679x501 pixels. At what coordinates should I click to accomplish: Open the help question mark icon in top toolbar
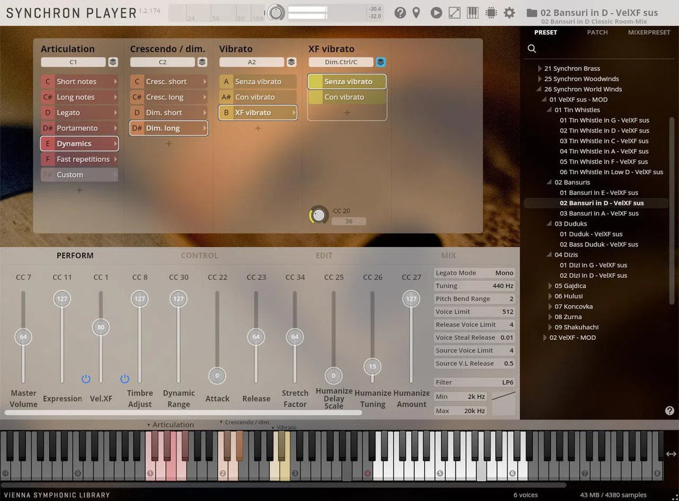pyautogui.click(x=400, y=12)
